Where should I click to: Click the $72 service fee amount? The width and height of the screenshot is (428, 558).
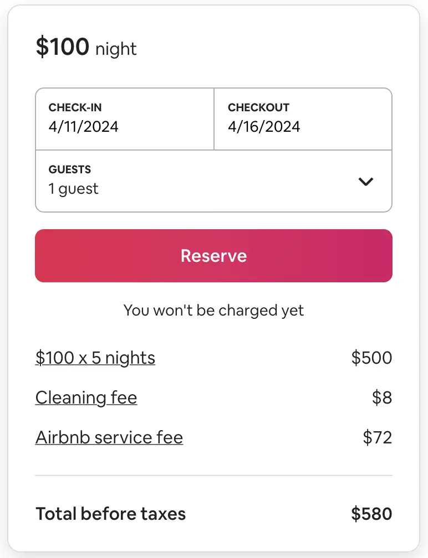[377, 437]
